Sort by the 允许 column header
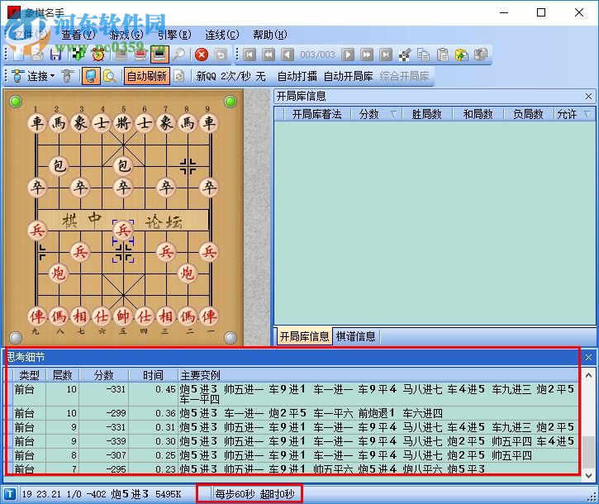This screenshot has width=599, height=504. pyautogui.click(x=574, y=114)
